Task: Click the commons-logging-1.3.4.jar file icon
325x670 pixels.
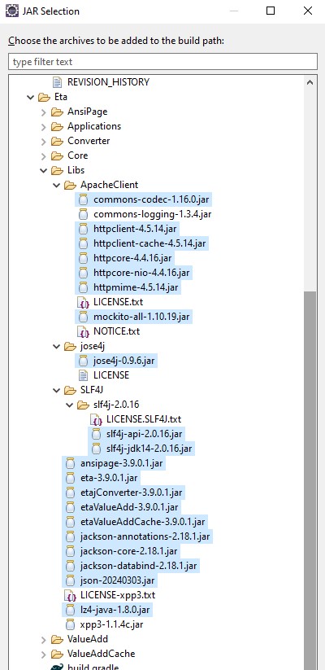Action: (83, 214)
